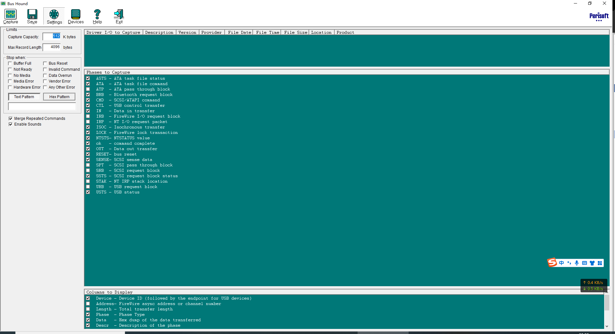The width and height of the screenshot is (615, 334).
Task: Tick the Any Other Error checkbox
Action: (x=45, y=87)
